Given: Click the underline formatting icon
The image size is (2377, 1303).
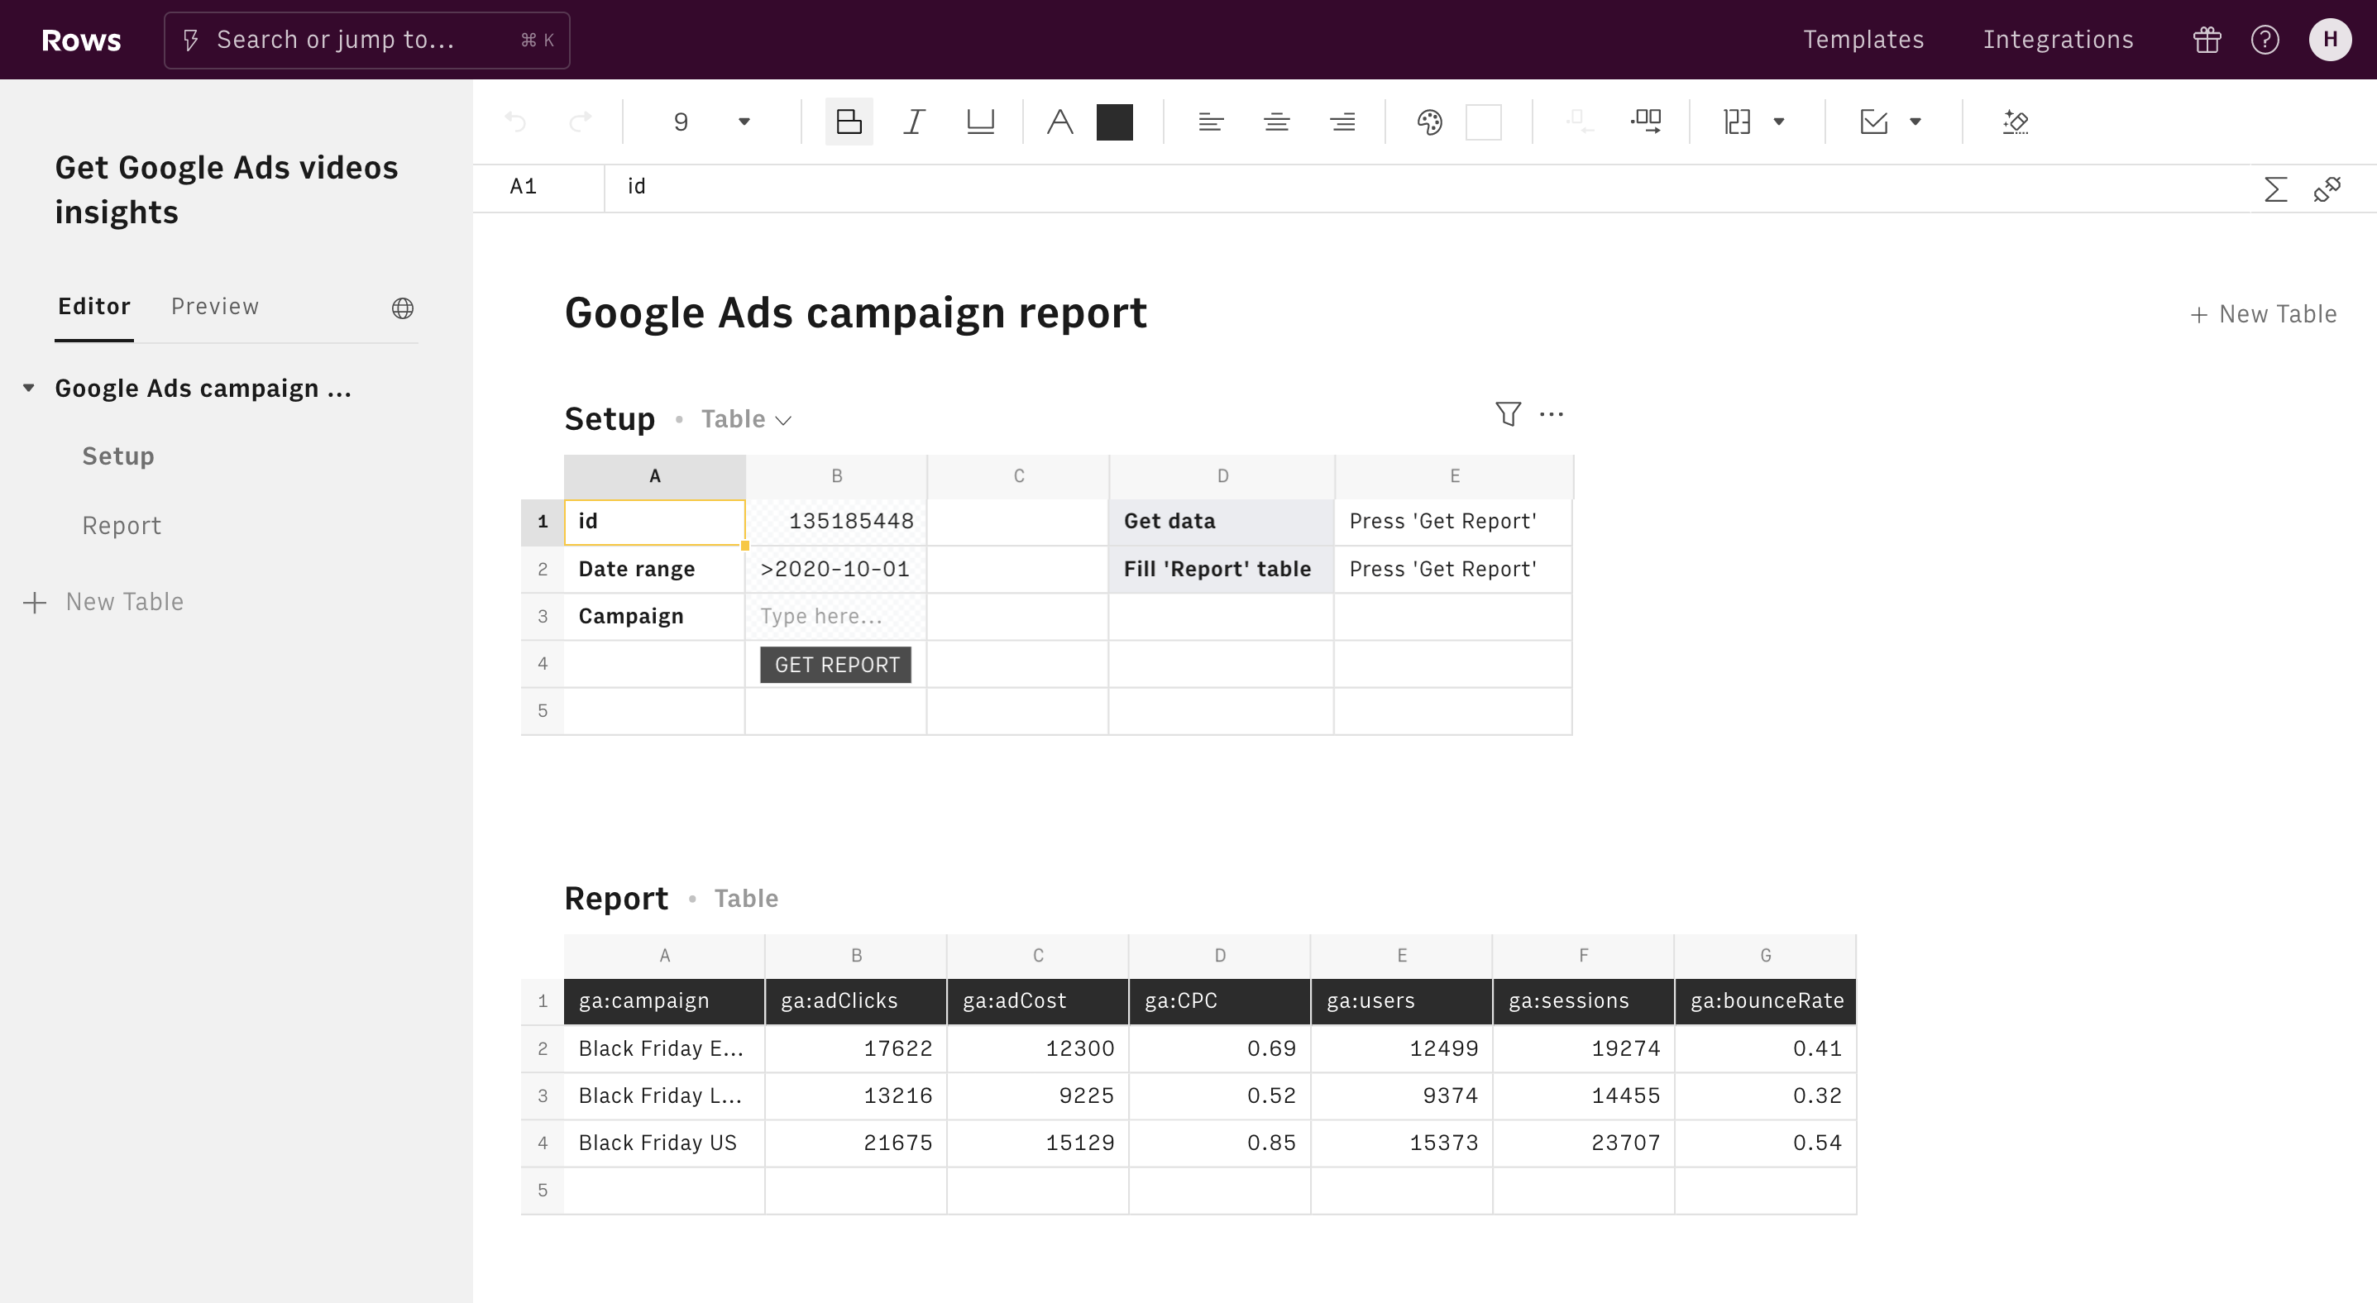Looking at the screenshot, I should 979,121.
